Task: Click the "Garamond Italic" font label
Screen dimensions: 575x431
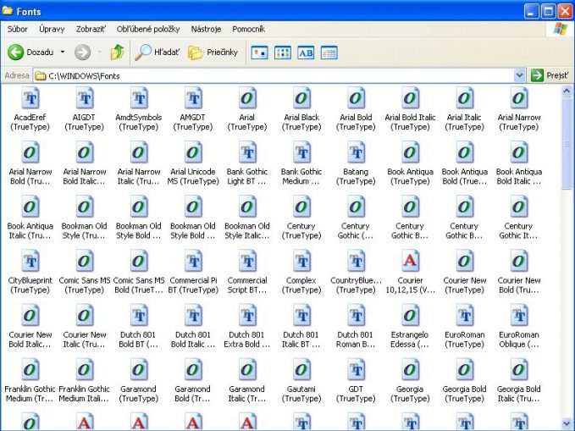Action: [247, 394]
